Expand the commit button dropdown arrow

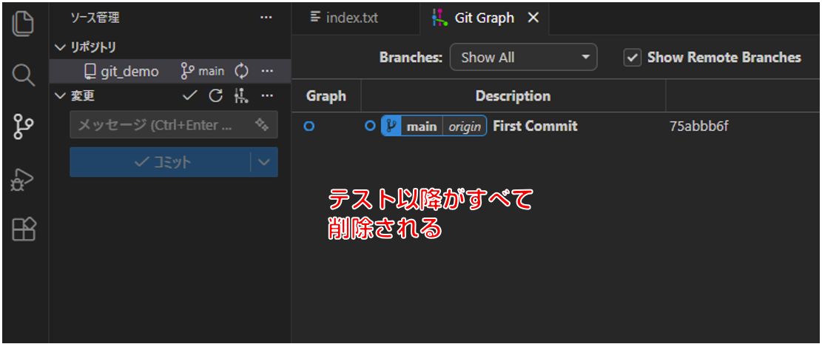pos(264,162)
